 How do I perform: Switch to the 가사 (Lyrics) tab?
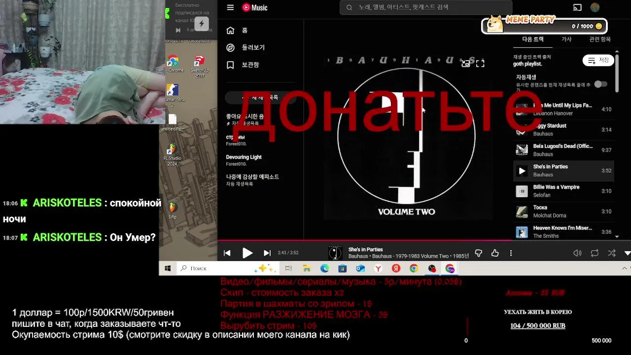pyautogui.click(x=566, y=39)
